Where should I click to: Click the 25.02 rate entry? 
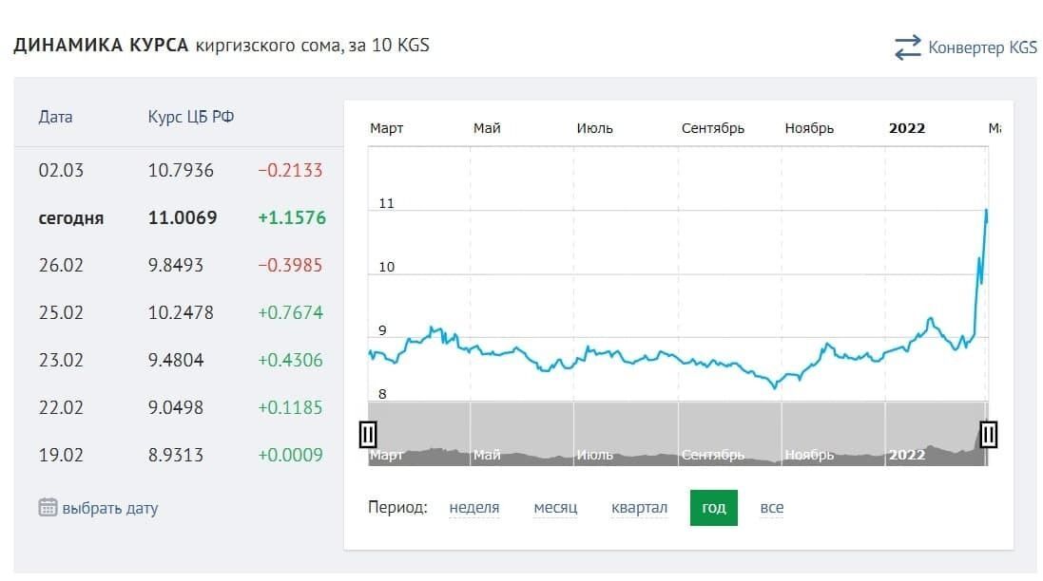point(180,312)
